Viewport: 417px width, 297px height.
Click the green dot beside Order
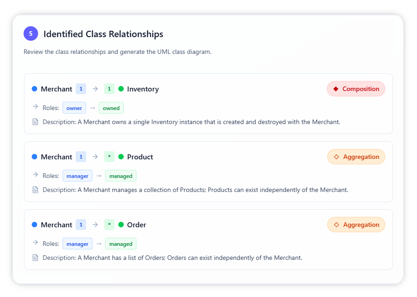point(121,225)
